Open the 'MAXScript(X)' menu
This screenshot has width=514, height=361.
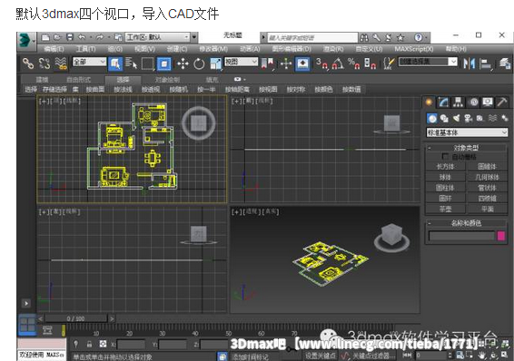coord(414,49)
